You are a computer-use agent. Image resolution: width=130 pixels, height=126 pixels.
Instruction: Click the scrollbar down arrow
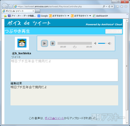tap(127, 123)
